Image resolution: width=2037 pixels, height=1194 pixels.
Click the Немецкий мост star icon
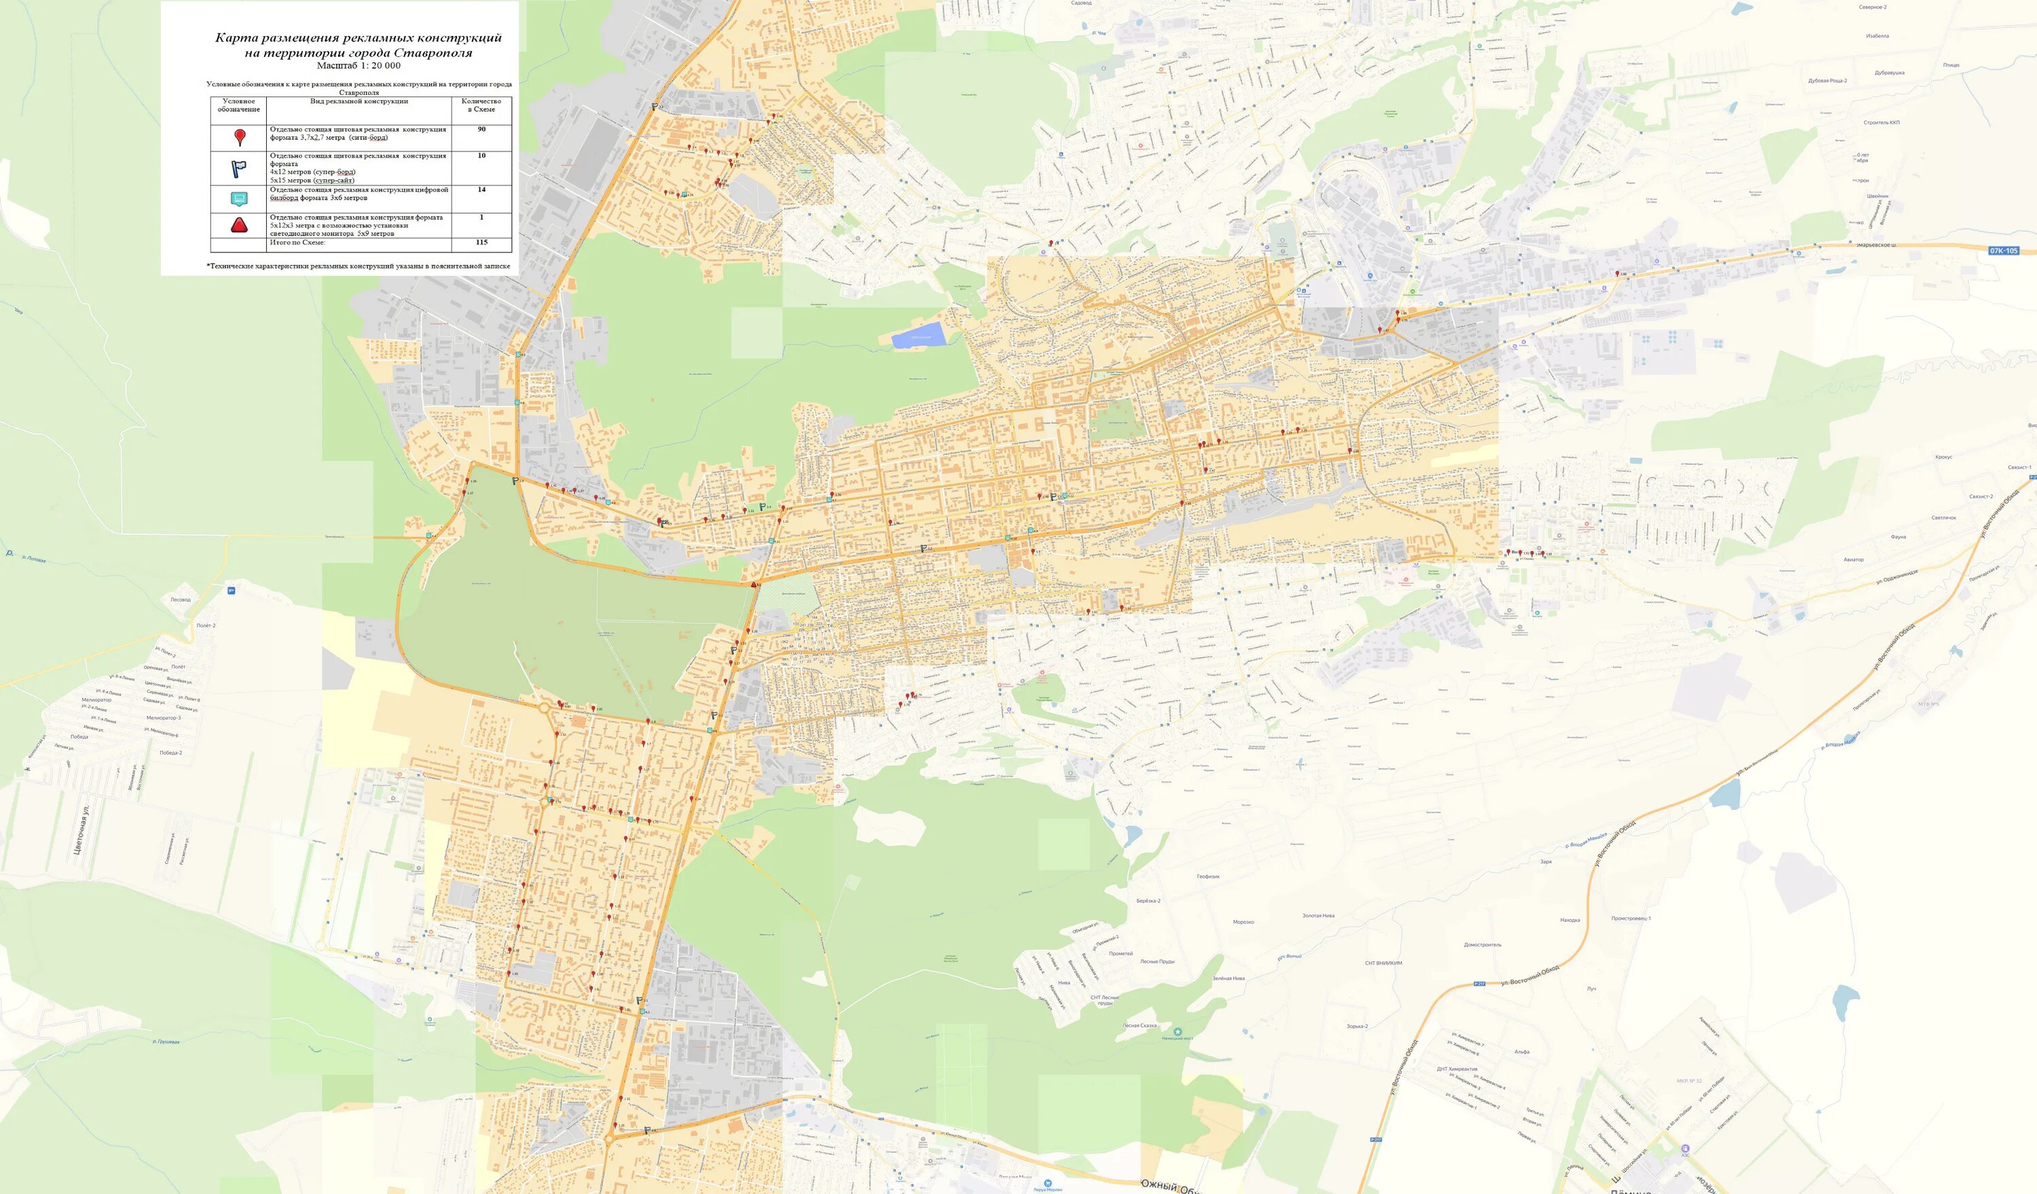[1178, 1032]
